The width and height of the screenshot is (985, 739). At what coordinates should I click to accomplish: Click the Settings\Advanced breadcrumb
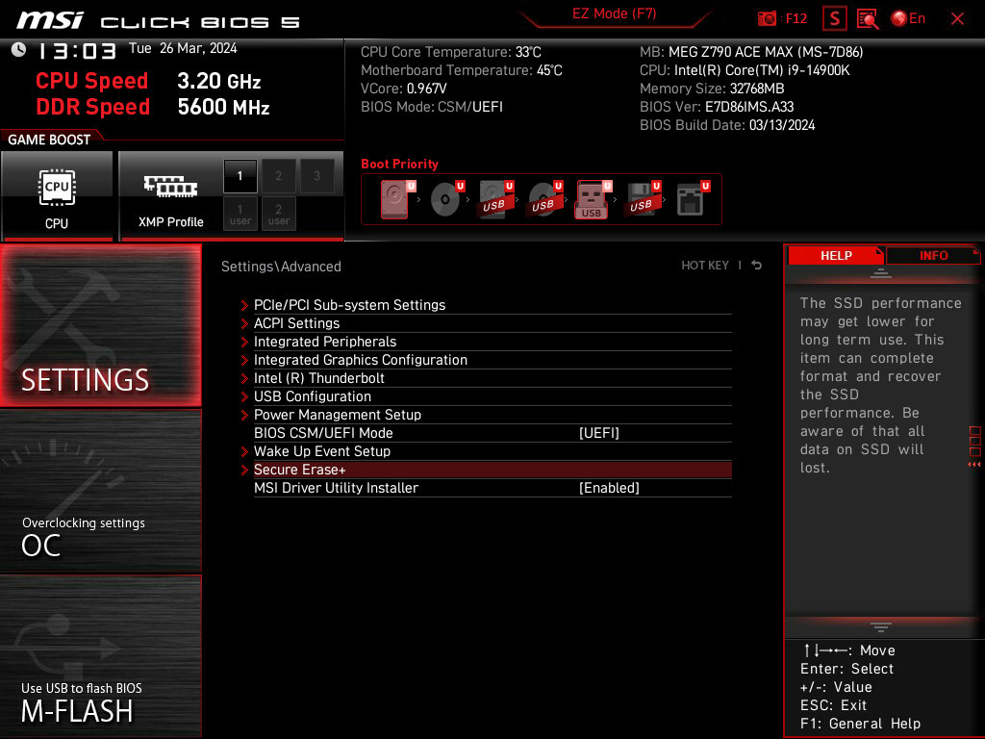[x=281, y=267]
